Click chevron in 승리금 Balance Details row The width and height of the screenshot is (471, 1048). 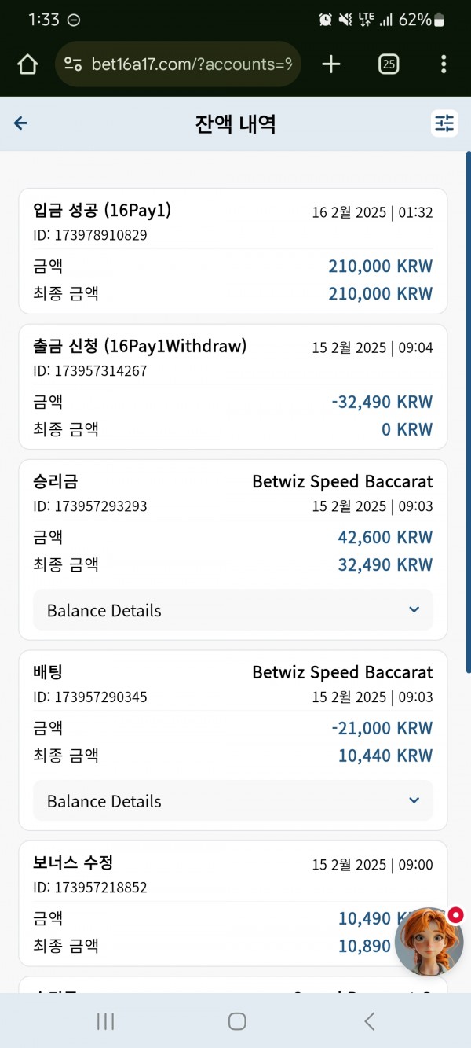click(x=414, y=610)
